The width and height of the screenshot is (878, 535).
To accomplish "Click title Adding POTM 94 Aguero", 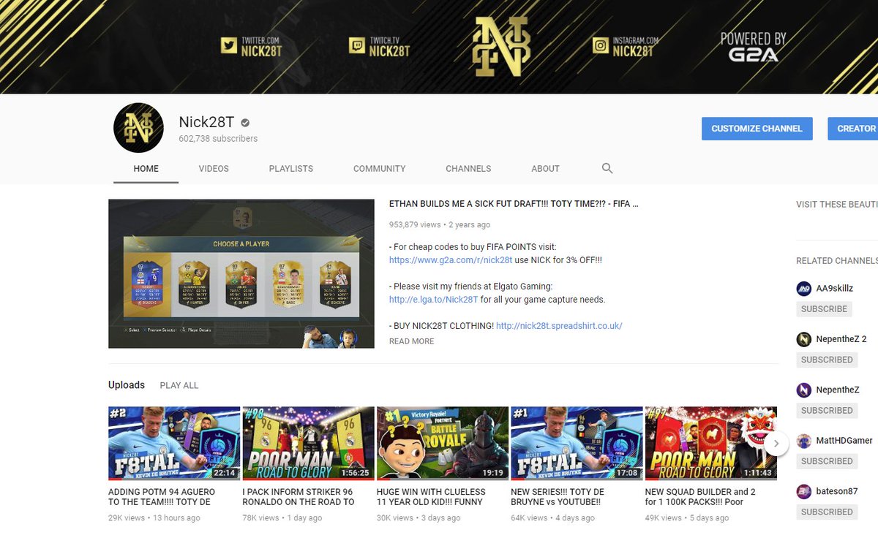I will (x=162, y=497).
